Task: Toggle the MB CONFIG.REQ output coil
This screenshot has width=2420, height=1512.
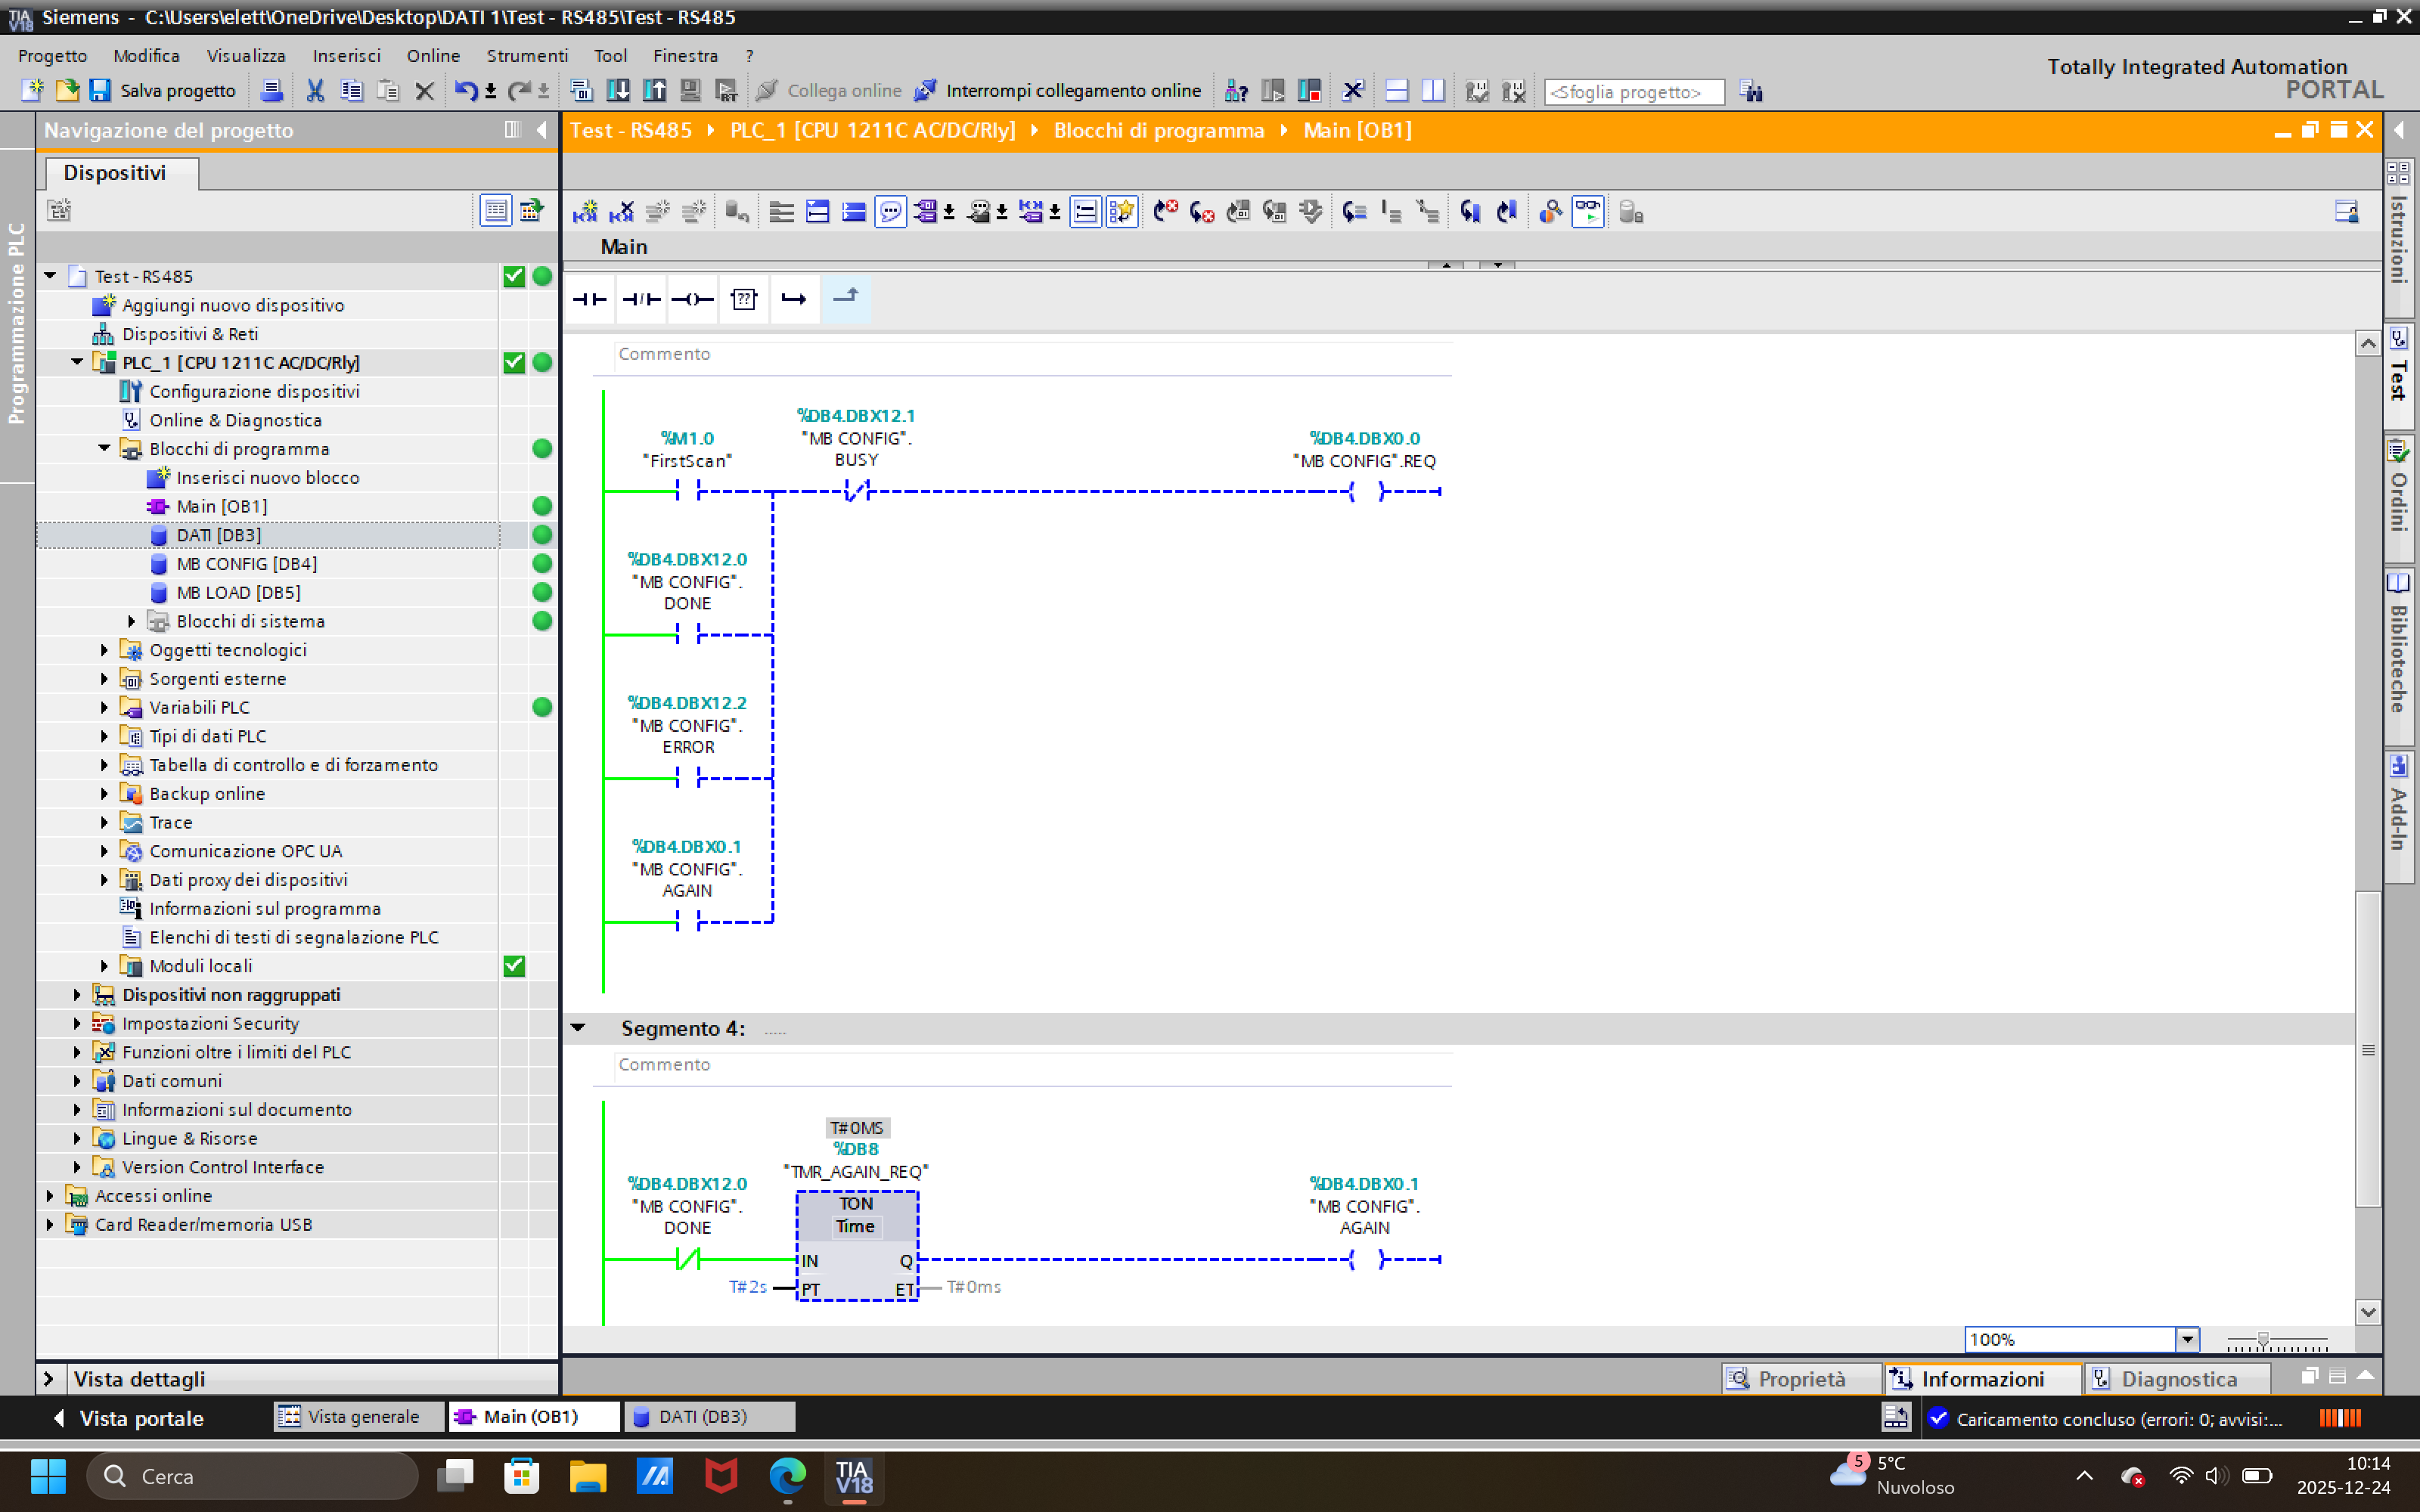Action: tap(1366, 491)
